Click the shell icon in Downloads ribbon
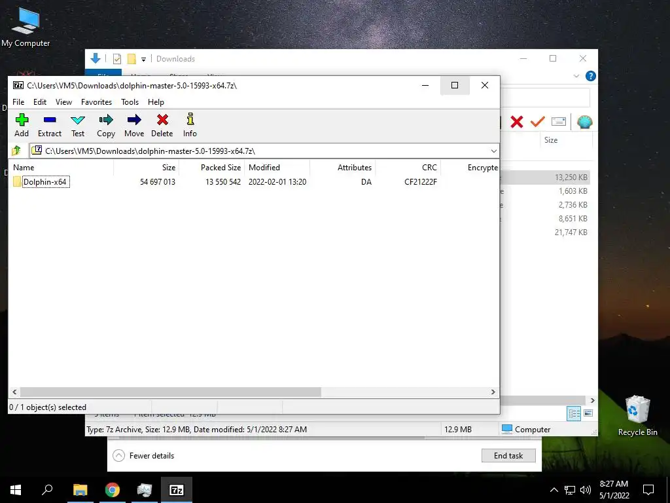Screen dimensions: 670x503 coord(584,122)
